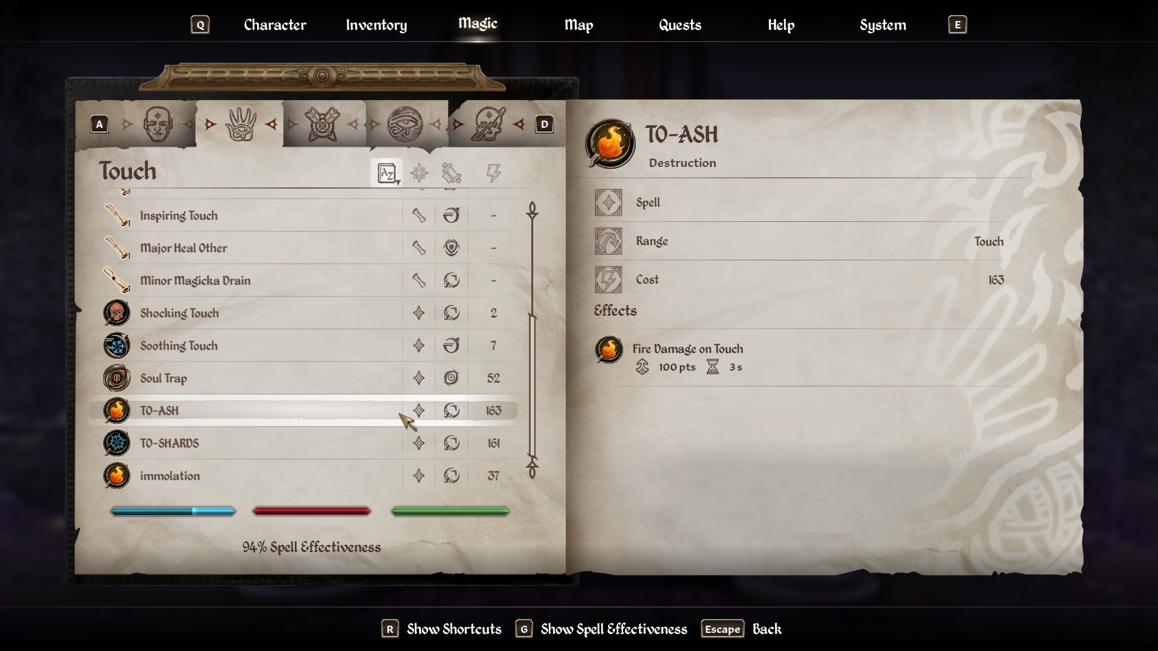The width and height of the screenshot is (1158, 651).
Task: Sort by spell school star icon
Action: click(419, 174)
